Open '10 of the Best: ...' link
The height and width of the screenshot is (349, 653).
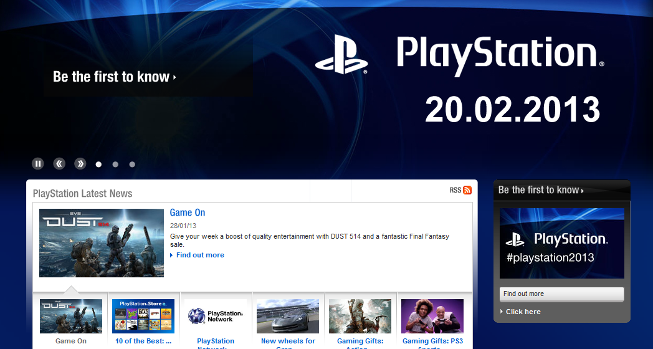click(143, 341)
